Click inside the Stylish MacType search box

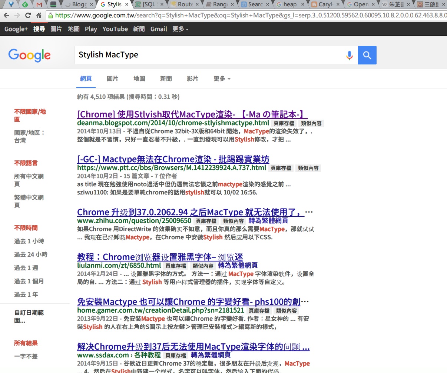point(185,55)
